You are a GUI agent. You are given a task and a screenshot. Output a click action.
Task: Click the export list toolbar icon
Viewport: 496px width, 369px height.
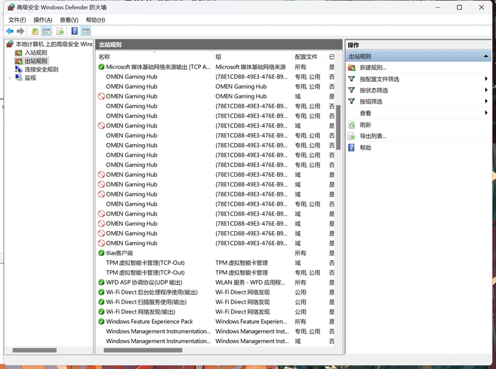[60, 31]
